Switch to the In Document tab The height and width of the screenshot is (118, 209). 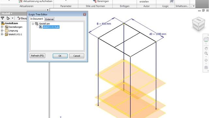pos(37,19)
